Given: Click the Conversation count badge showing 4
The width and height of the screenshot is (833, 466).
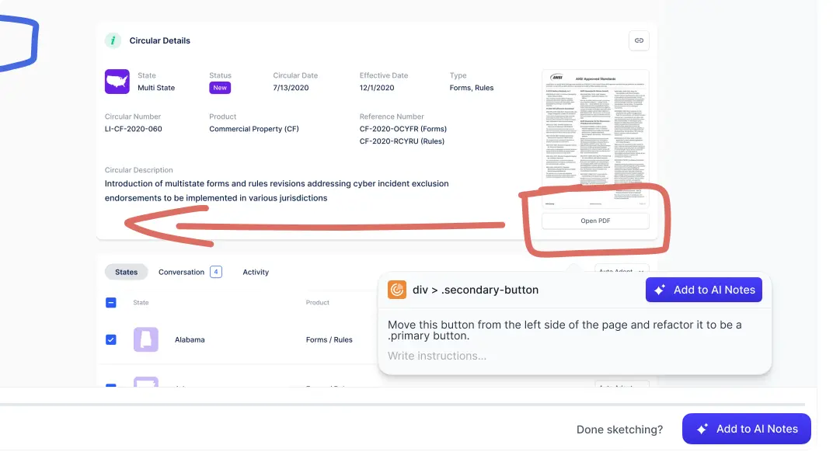Looking at the screenshot, I should 216,272.
